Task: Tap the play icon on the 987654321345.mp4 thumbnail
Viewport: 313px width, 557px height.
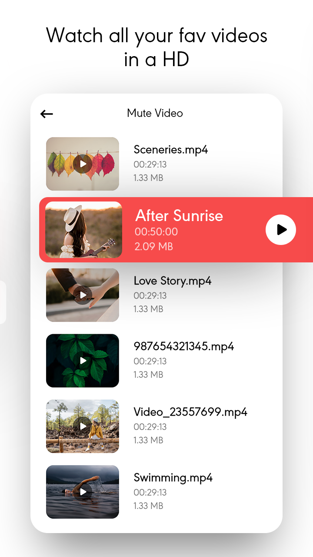Action: (83, 361)
